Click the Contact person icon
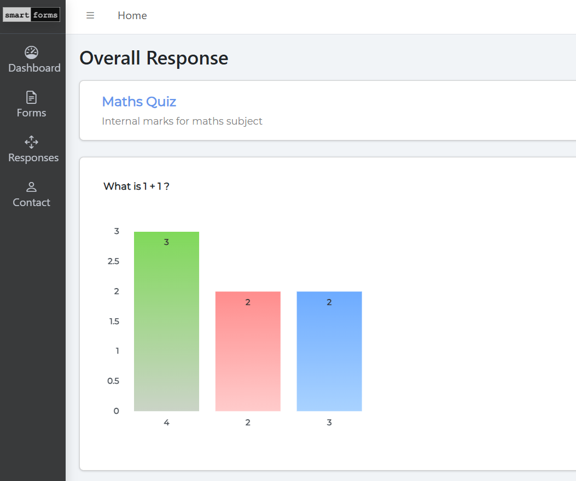 pyautogui.click(x=31, y=187)
